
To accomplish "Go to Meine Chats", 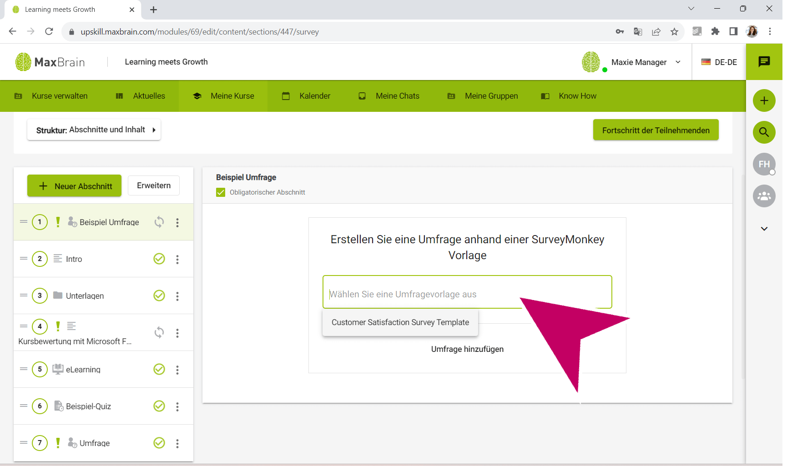I will [x=389, y=96].
